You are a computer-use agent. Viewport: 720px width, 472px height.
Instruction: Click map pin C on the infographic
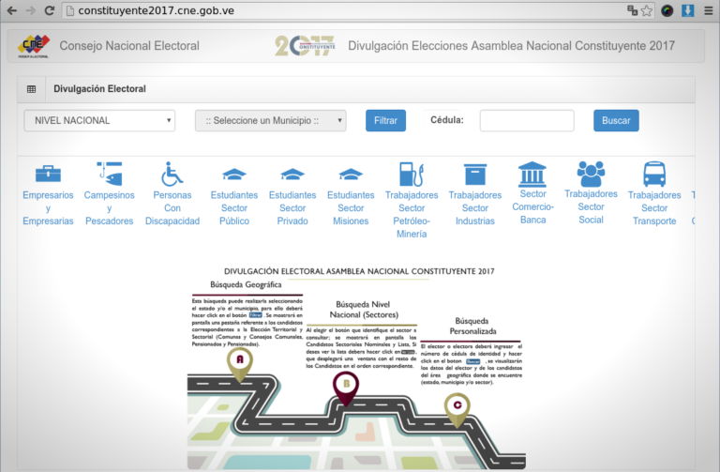[x=457, y=408]
